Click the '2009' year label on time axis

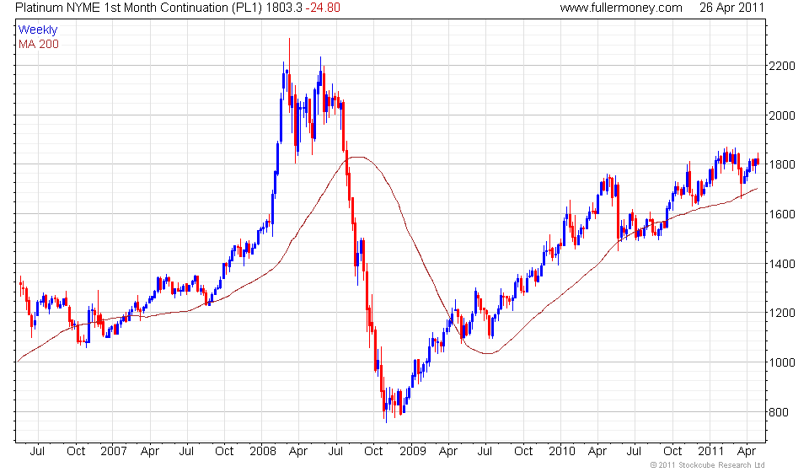coord(412,452)
